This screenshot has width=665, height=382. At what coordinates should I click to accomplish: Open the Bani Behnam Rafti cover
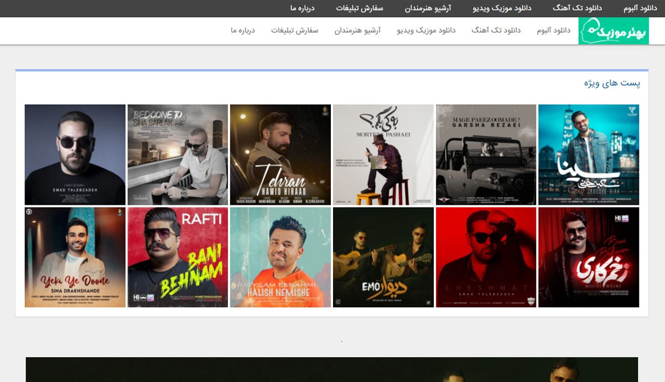(177, 257)
